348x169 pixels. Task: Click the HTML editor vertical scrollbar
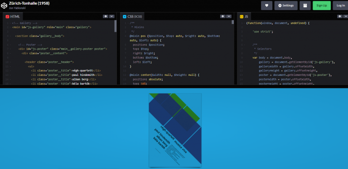click(116, 26)
